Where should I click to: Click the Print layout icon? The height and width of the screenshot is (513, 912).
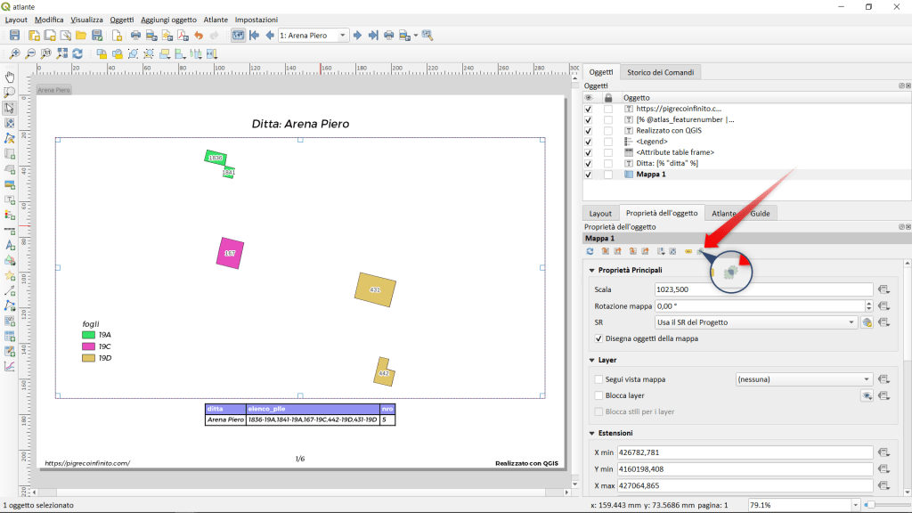pyautogui.click(x=135, y=36)
